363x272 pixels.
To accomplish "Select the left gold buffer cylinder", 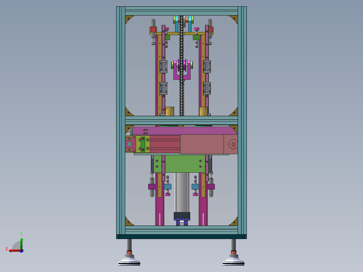I will [x=170, y=111].
